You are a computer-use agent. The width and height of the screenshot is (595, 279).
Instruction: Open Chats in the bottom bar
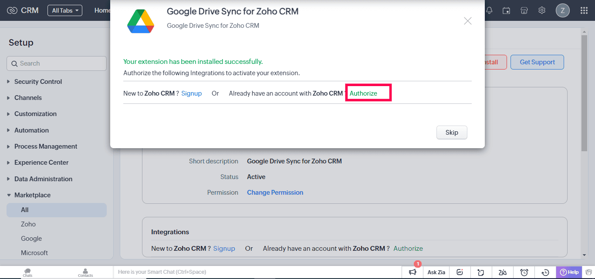pos(27,272)
